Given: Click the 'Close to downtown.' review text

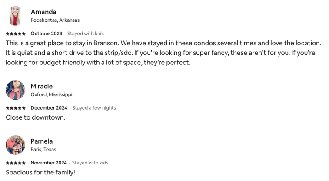Looking at the screenshot, I should (x=36, y=117).
